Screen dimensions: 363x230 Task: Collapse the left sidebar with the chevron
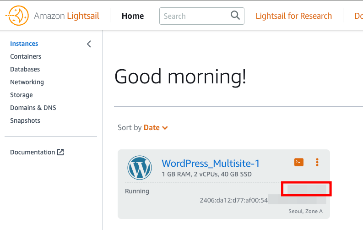pos(89,44)
